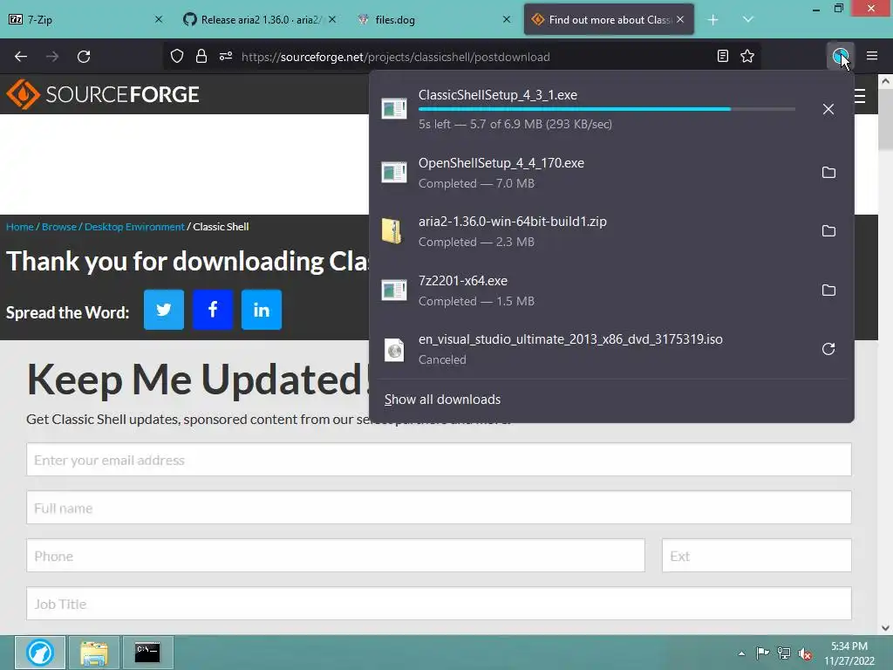Click the site security padlock icon
The height and width of the screenshot is (670, 893).
click(x=201, y=57)
